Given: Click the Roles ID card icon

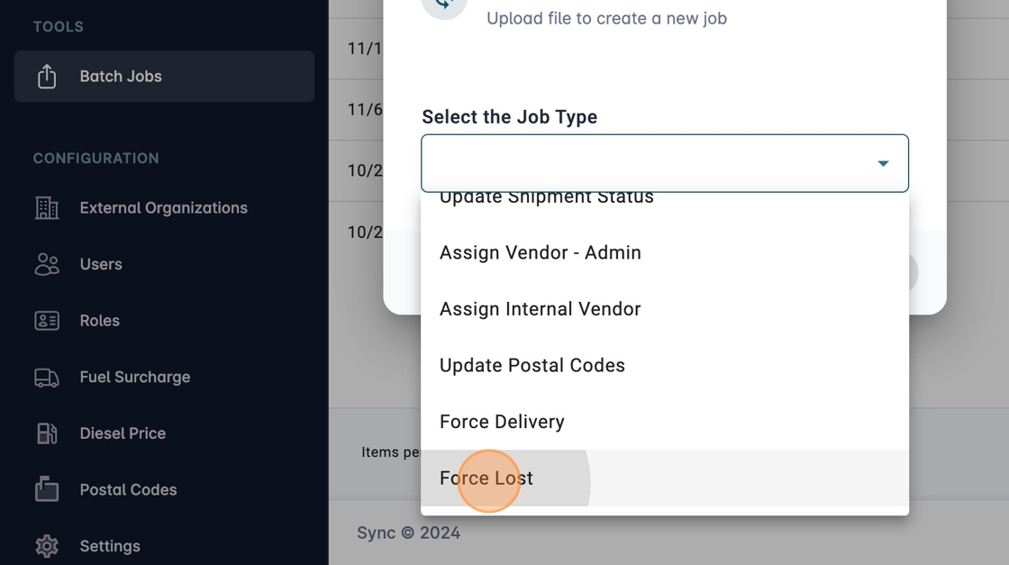Looking at the screenshot, I should pos(47,321).
